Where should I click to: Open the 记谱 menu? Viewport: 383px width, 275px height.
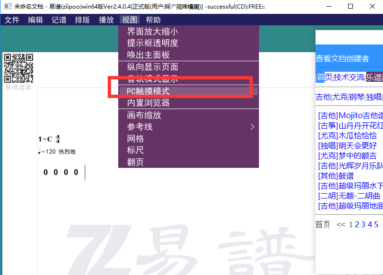(59, 20)
